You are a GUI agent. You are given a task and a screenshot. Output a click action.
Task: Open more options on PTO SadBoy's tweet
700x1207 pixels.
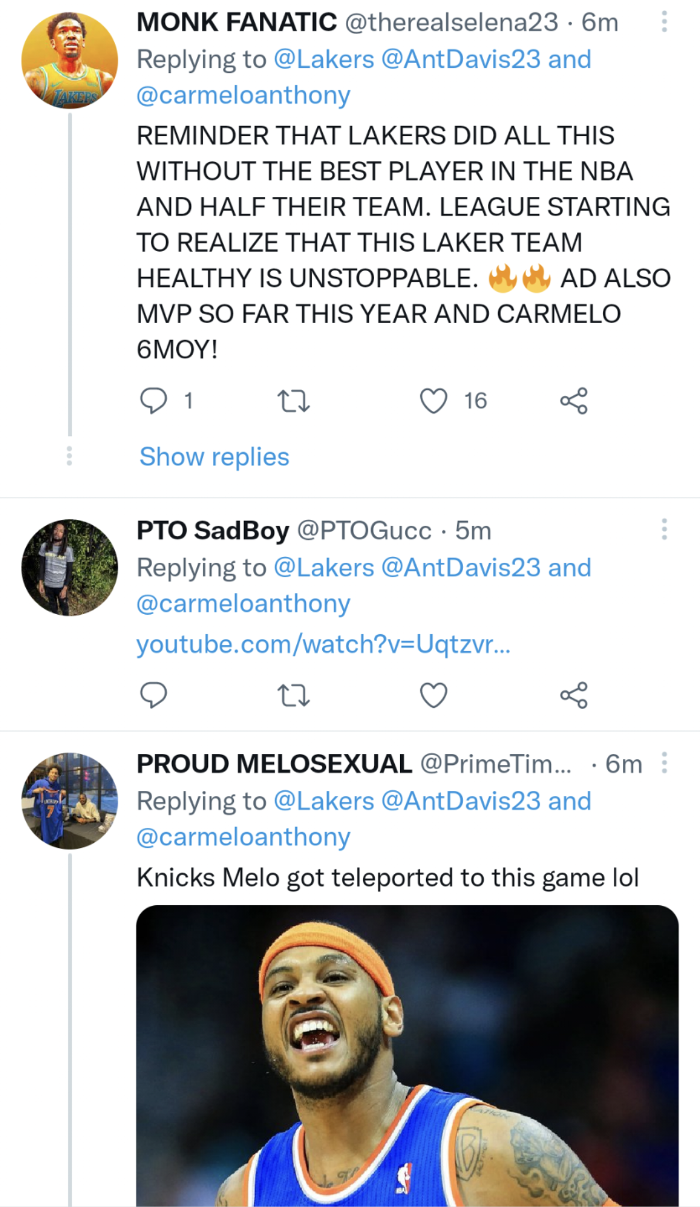[664, 530]
